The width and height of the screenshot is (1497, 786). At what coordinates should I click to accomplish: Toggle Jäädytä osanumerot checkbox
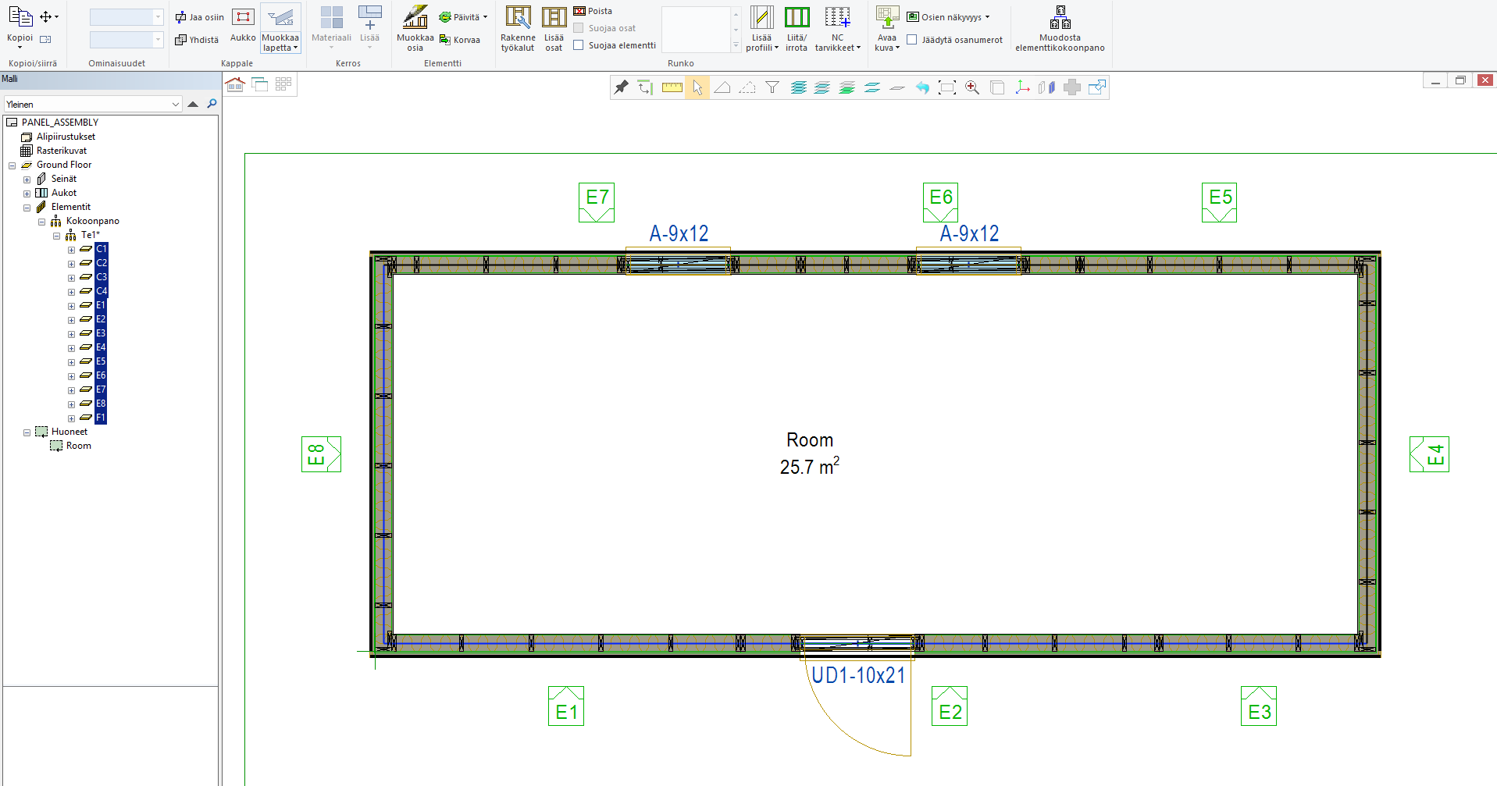click(x=911, y=40)
